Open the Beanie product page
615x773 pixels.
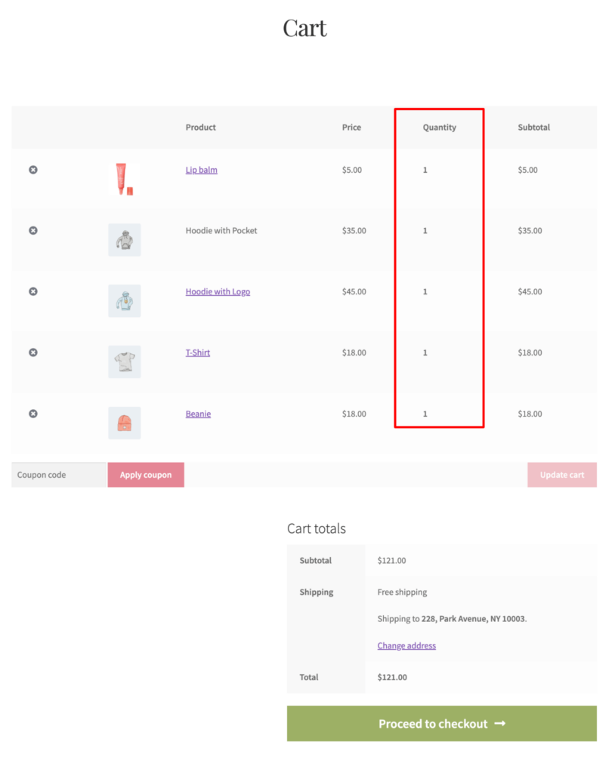198,414
